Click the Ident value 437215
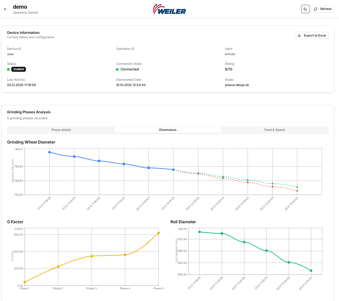The width and height of the screenshot is (339, 301). click(230, 54)
